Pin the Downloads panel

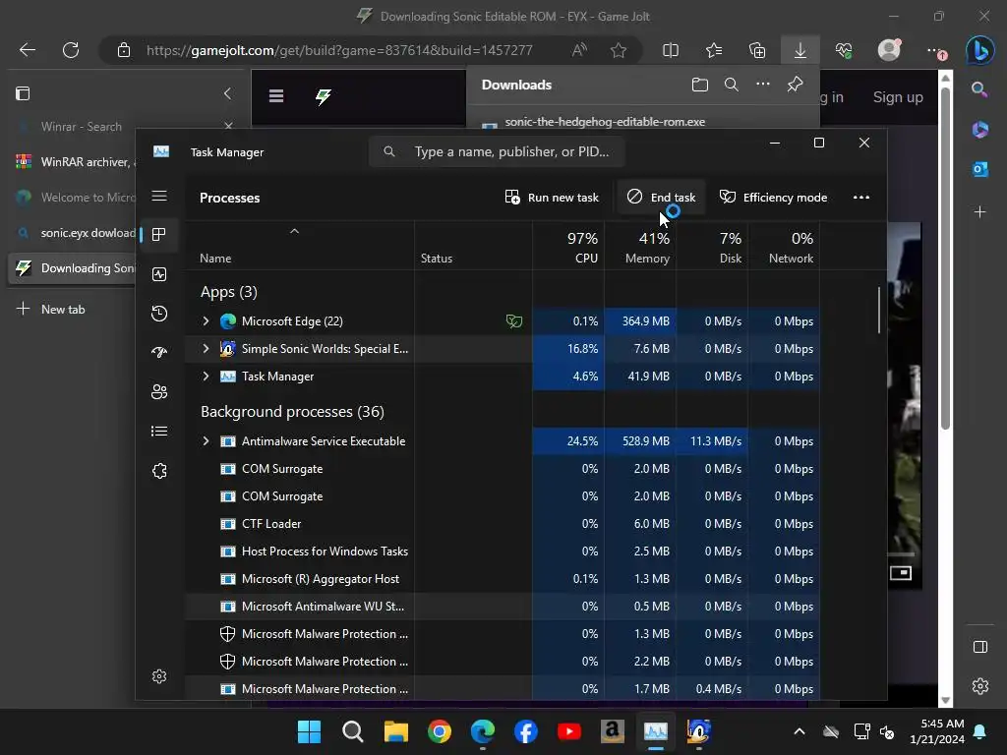coord(795,85)
